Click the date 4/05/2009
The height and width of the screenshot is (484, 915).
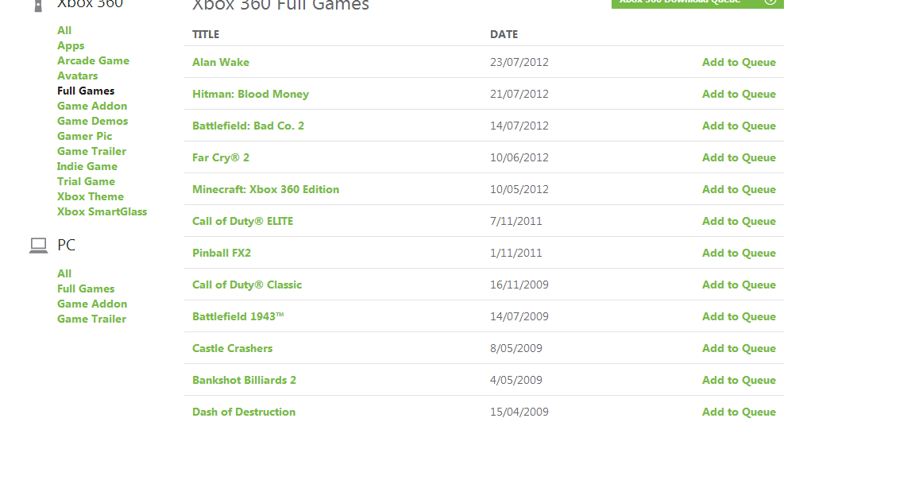tap(515, 380)
